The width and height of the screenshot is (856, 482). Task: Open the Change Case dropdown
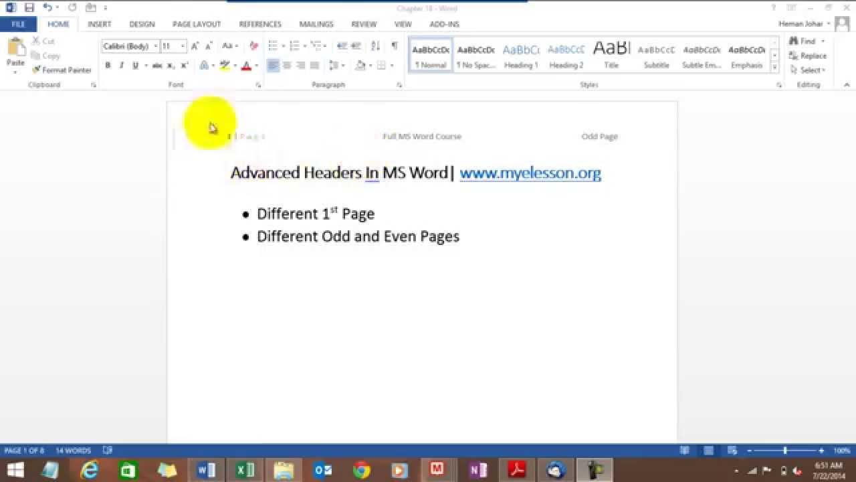point(230,46)
